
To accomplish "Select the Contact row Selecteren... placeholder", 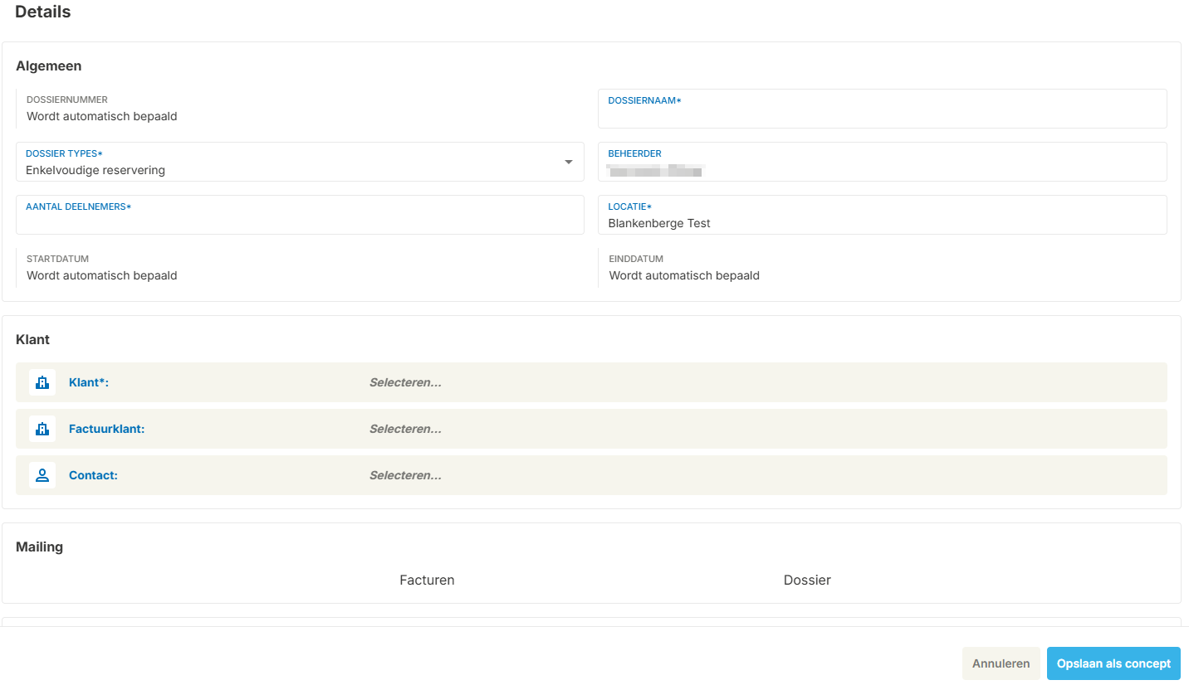I will pos(405,475).
